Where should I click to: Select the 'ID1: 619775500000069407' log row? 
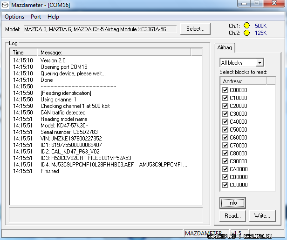click(106, 145)
